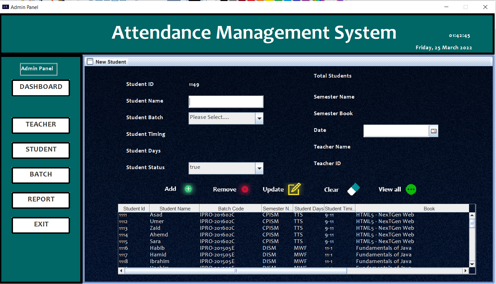Viewport: 496px width, 284px height.
Task: Open the Student Status dropdown
Action: pyautogui.click(x=259, y=168)
